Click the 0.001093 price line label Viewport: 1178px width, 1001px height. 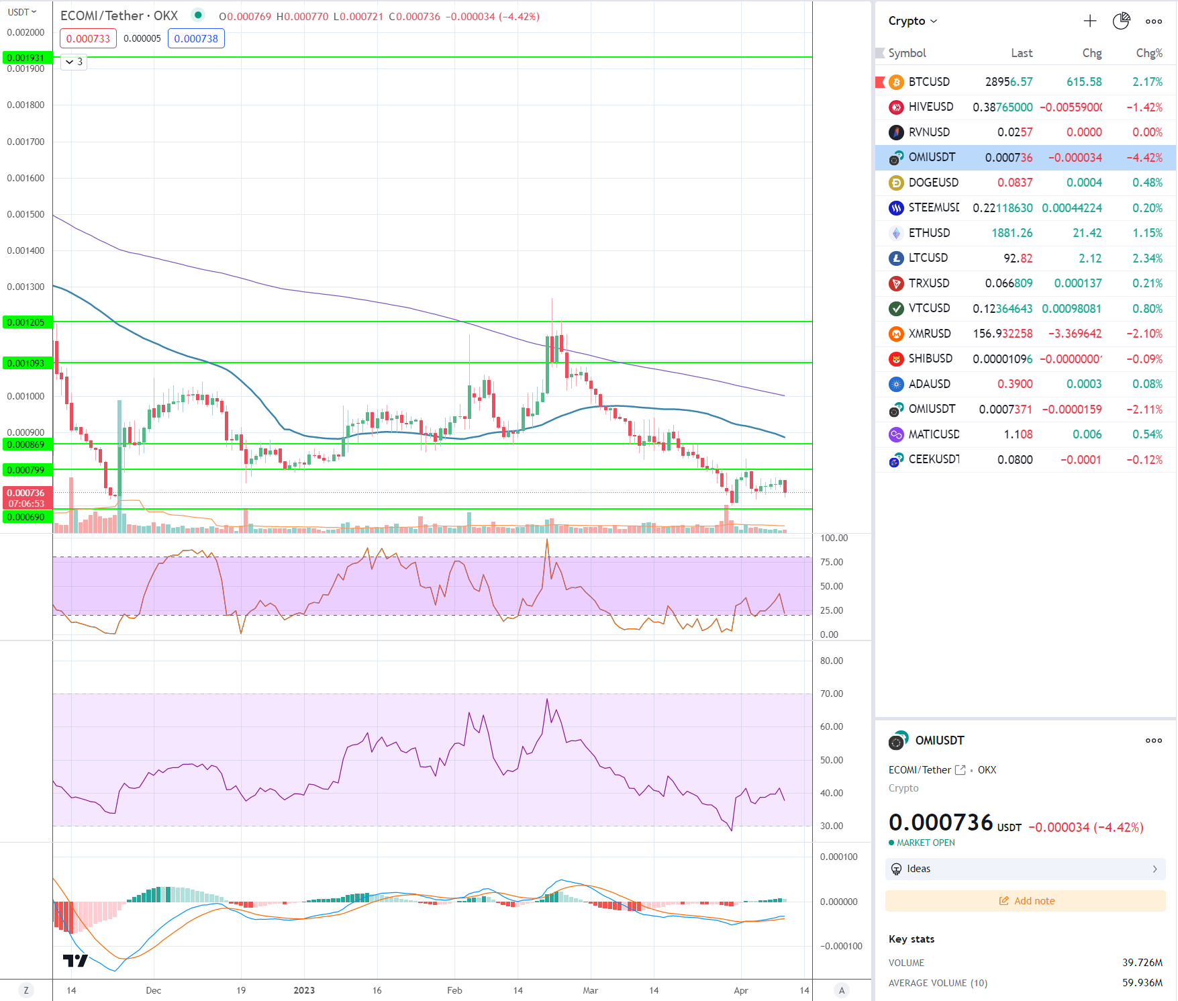(26, 363)
